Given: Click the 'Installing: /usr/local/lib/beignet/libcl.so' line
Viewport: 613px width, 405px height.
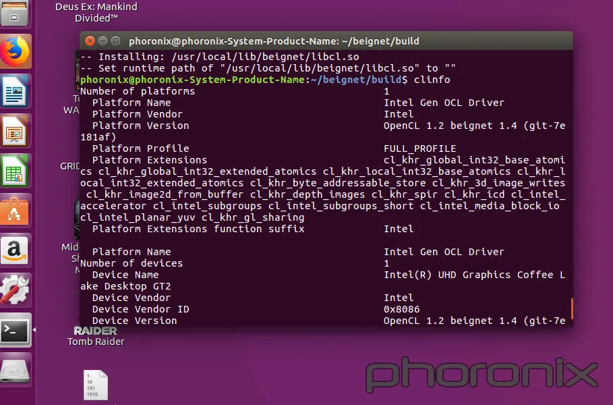Looking at the screenshot, I should [x=220, y=57].
